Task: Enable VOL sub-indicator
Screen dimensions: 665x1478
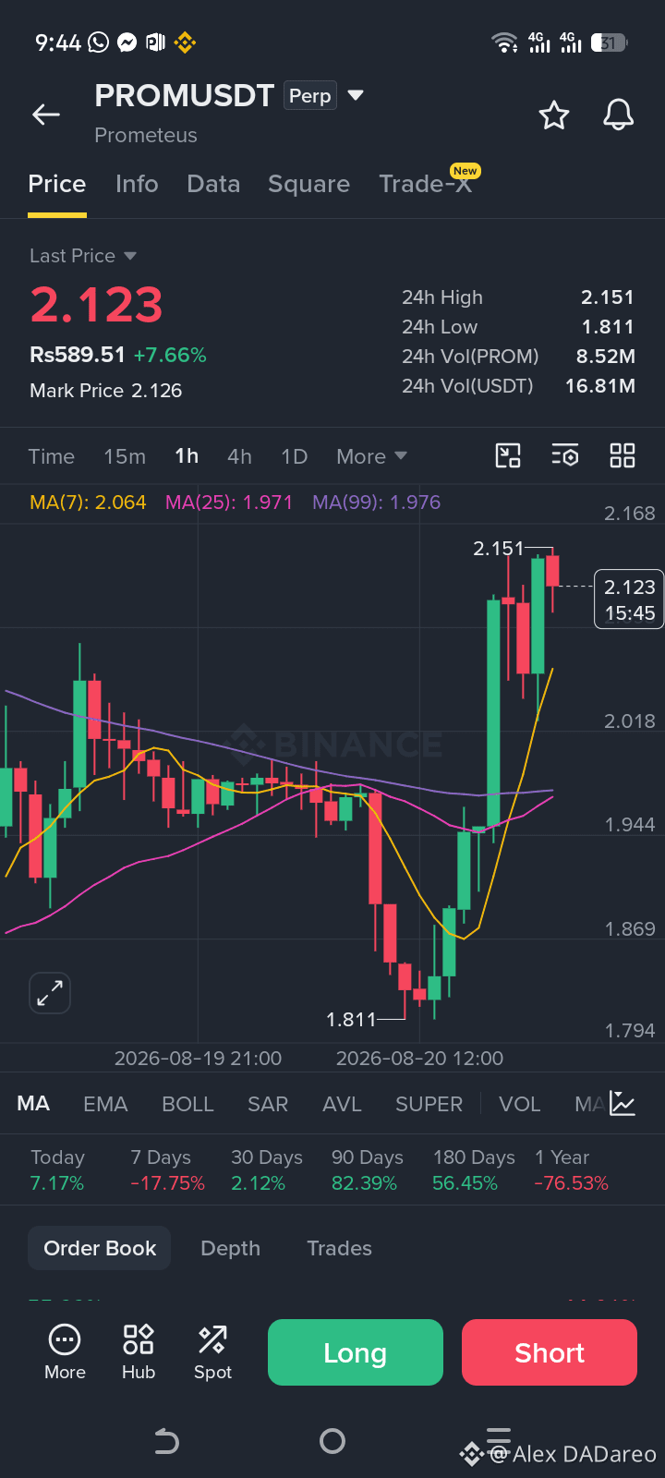Action: [x=520, y=1104]
